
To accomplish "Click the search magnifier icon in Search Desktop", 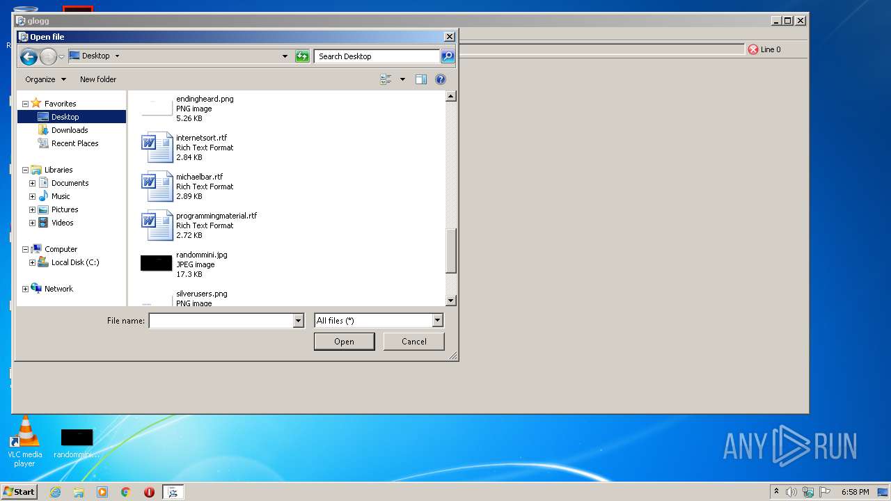I will pyautogui.click(x=448, y=56).
